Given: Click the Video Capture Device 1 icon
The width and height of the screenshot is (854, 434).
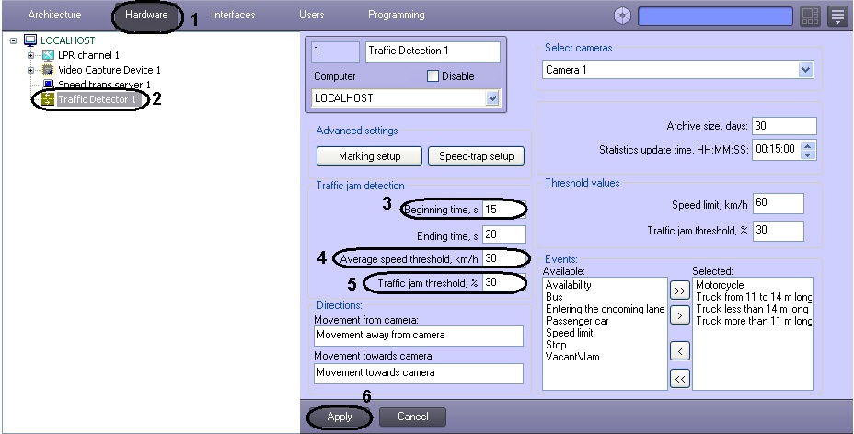Looking at the screenshot, I should pyautogui.click(x=49, y=70).
